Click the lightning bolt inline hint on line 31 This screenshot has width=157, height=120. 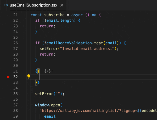[x=47, y=71]
